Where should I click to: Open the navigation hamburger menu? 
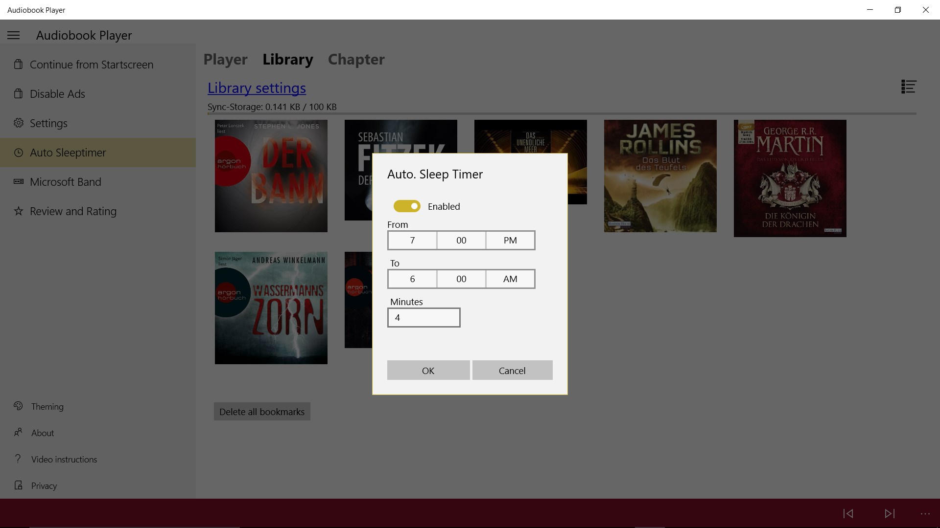(x=13, y=35)
